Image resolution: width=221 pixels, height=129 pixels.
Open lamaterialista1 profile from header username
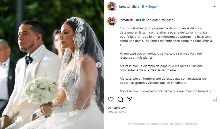[x=130, y=7]
